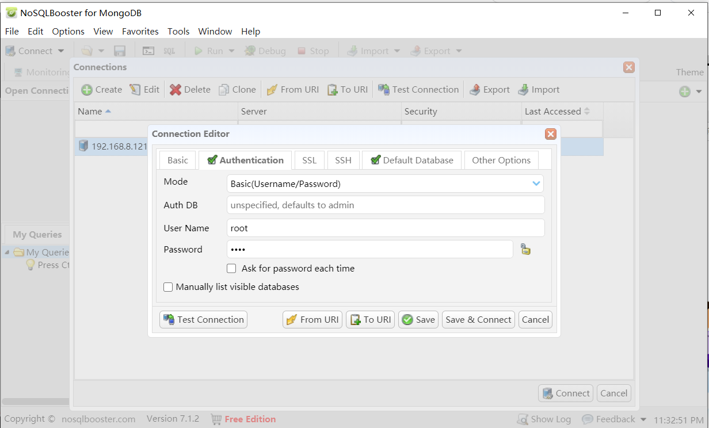Click Export in the Connections toolbar

[490, 90]
